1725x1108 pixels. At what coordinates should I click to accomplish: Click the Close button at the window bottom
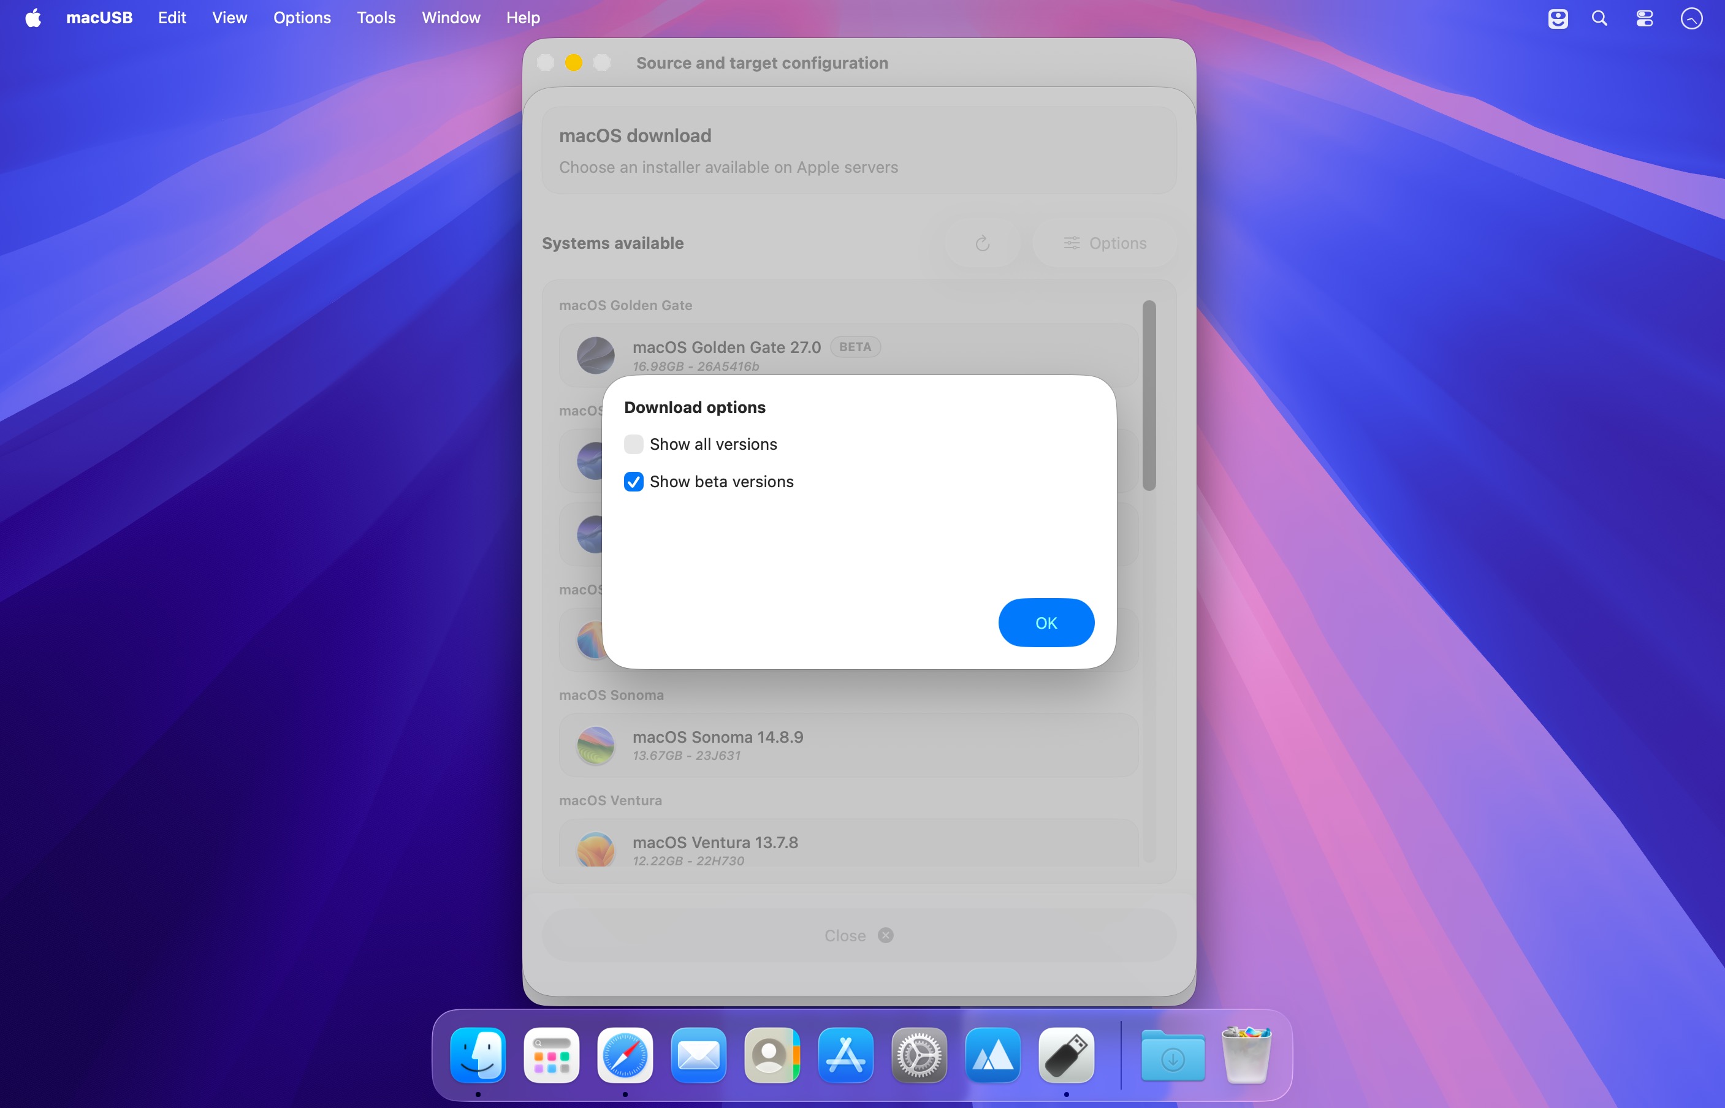pyautogui.click(x=859, y=935)
